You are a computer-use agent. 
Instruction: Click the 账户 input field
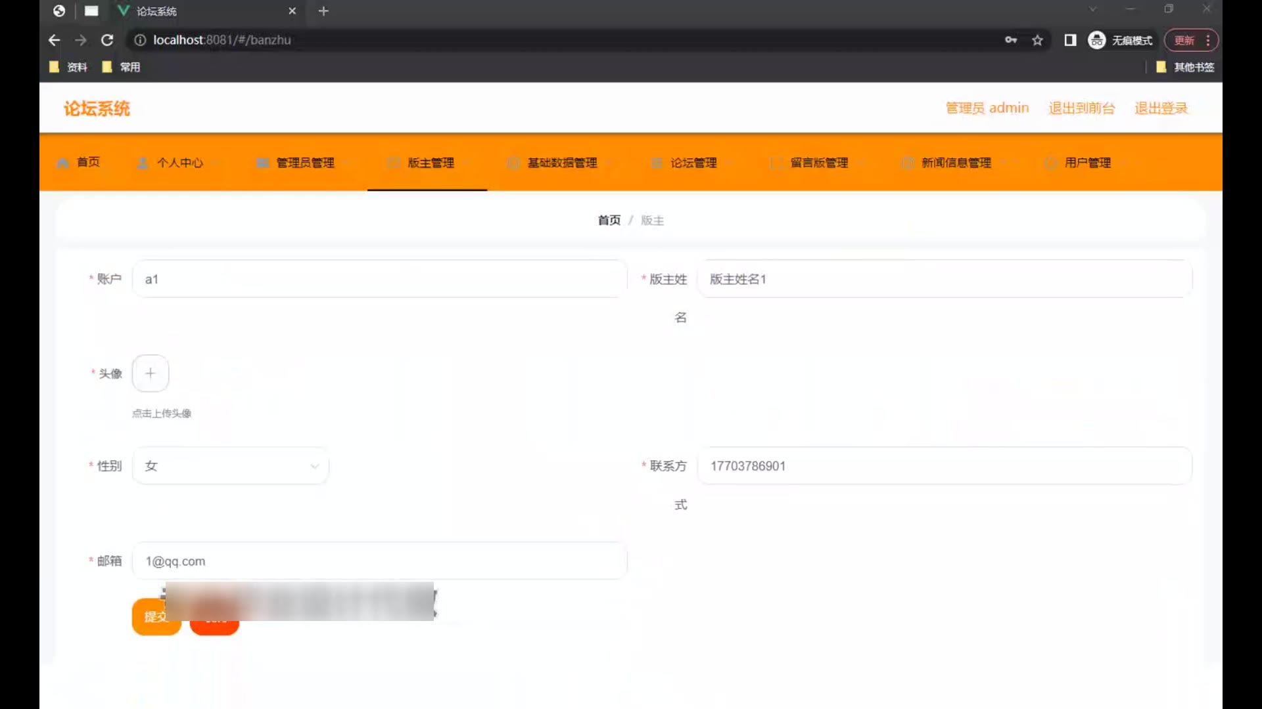[x=379, y=279]
